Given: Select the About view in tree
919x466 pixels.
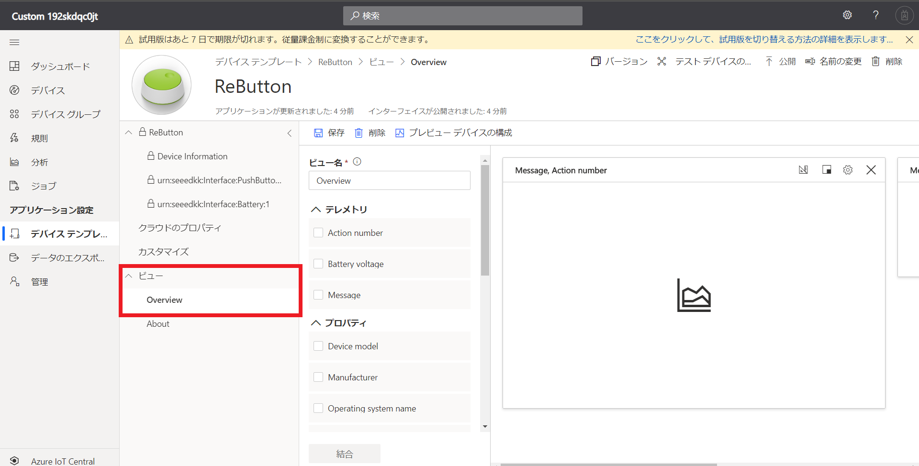Looking at the screenshot, I should coord(158,324).
